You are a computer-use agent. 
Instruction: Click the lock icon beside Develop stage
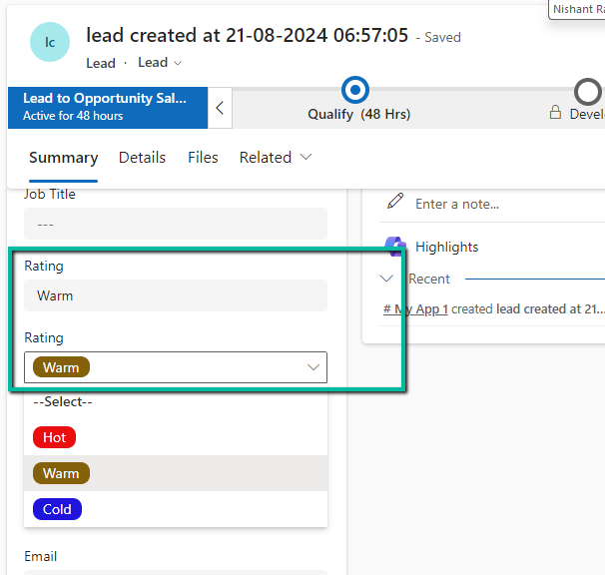[555, 112]
